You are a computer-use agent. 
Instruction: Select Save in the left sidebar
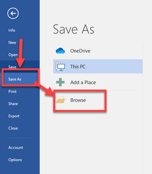coord(12,67)
